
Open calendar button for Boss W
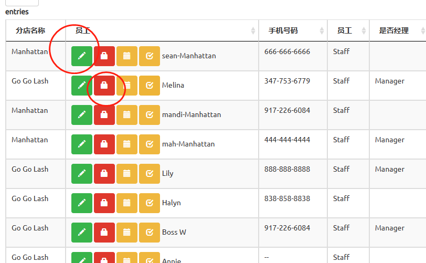pyautogui.click(x=127, y=232)
